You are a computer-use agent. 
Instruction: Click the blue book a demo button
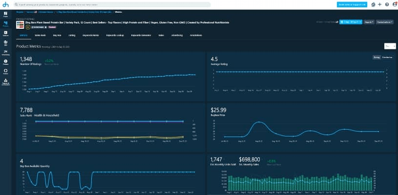pos(352,4)
